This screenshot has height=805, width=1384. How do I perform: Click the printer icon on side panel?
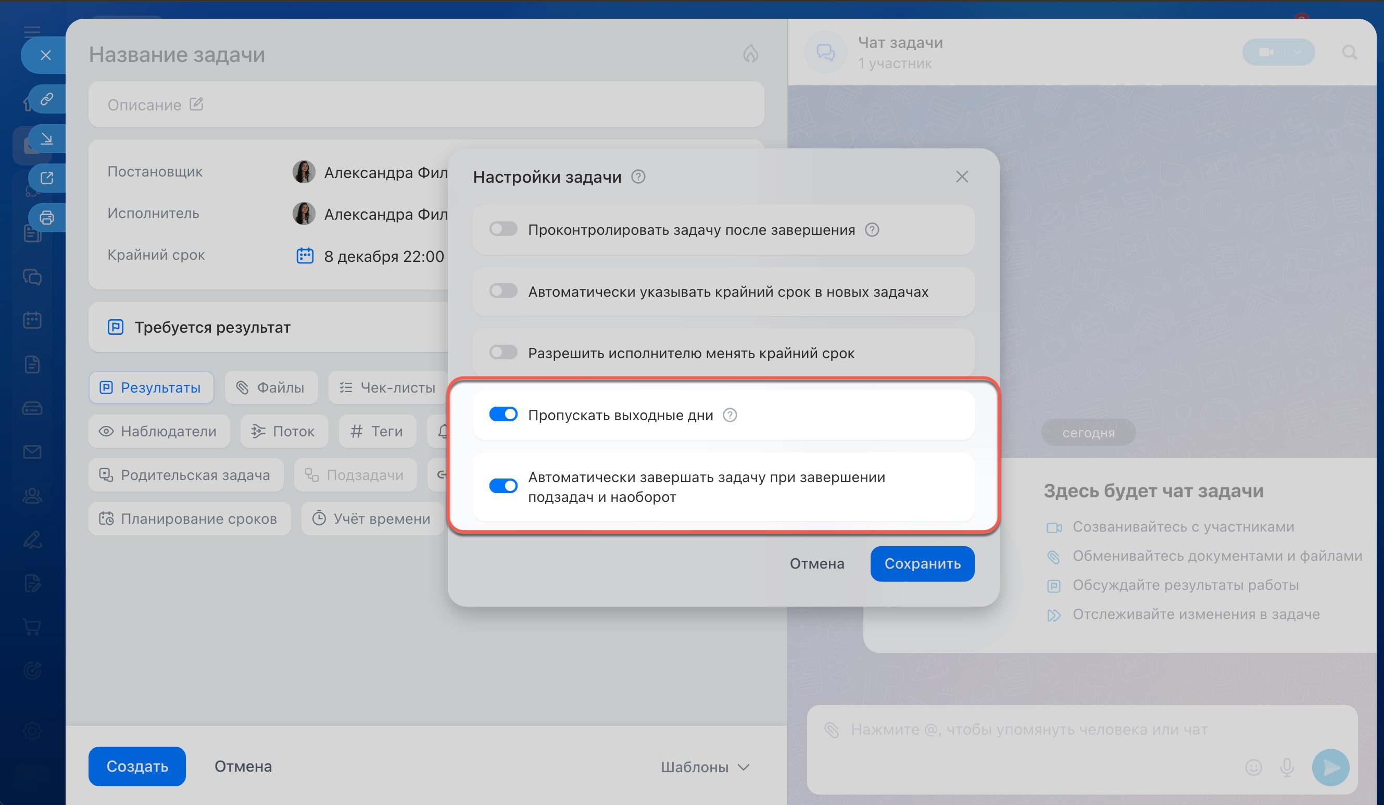[47, 218]
